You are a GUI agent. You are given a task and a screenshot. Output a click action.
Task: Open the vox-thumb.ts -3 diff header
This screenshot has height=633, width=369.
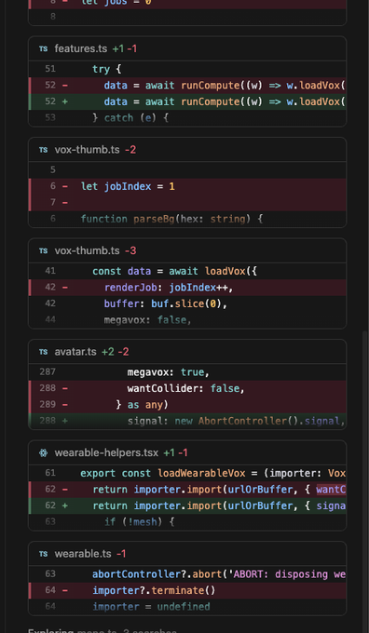pos(187,250)
